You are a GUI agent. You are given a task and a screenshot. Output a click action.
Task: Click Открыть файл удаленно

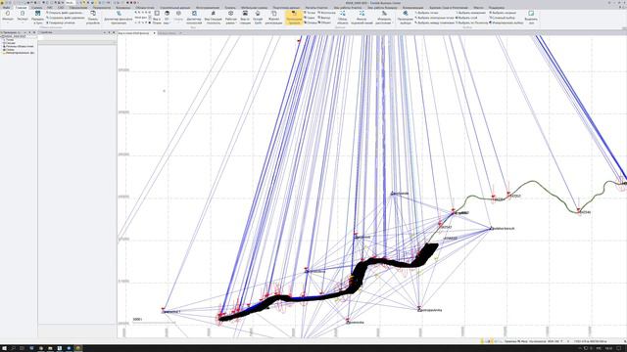(x=65, y=13)
